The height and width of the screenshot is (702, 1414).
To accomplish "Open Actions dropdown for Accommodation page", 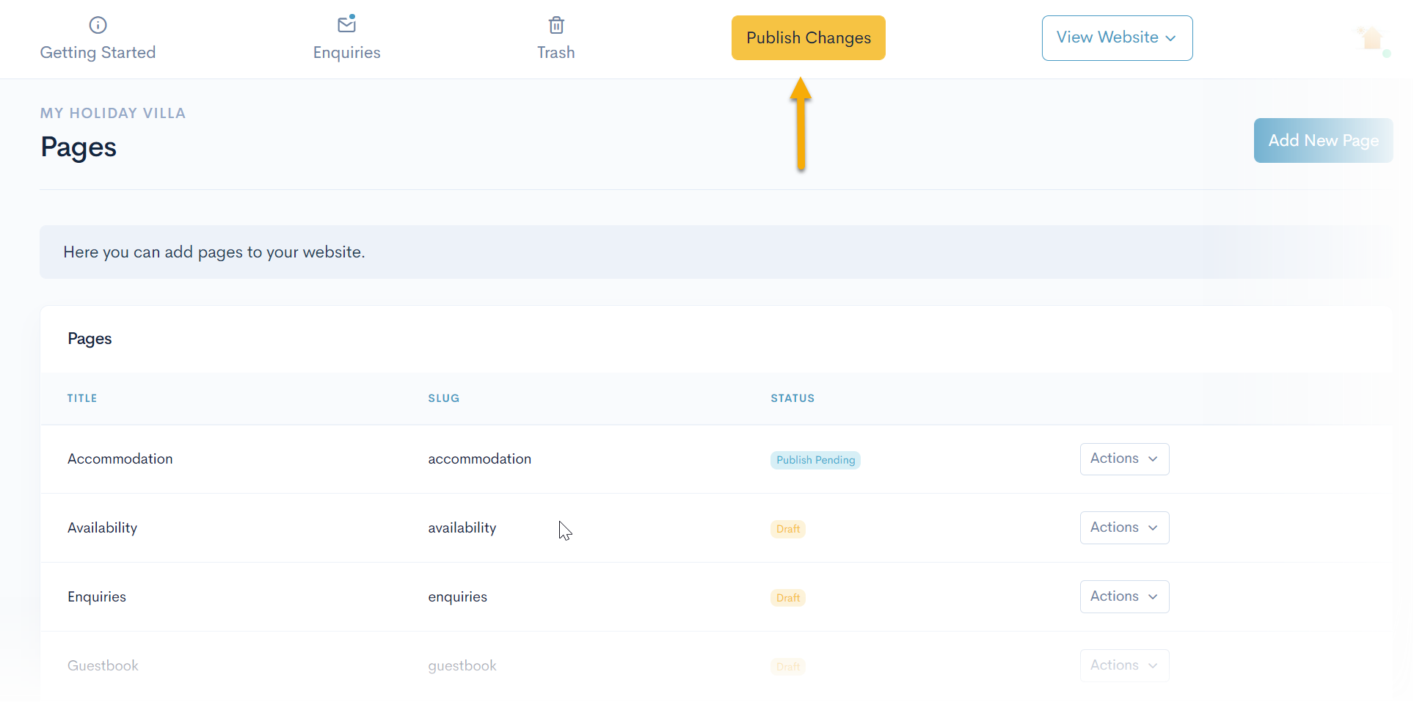I will (x=1123, y=459).
